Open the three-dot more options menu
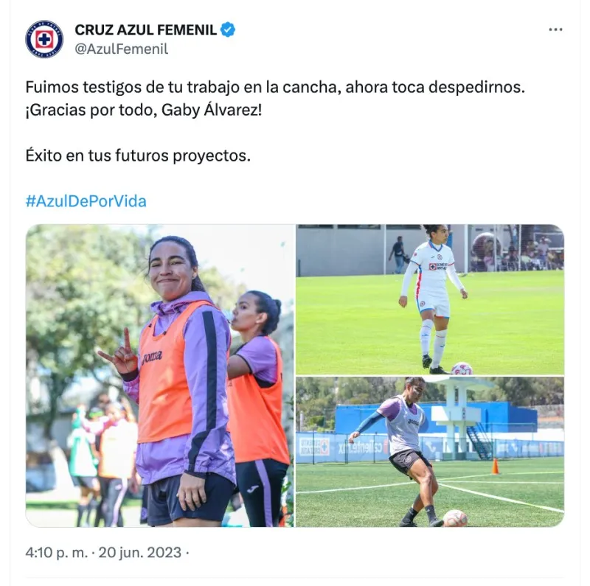 pyautogui.click(x=555, y=29)
